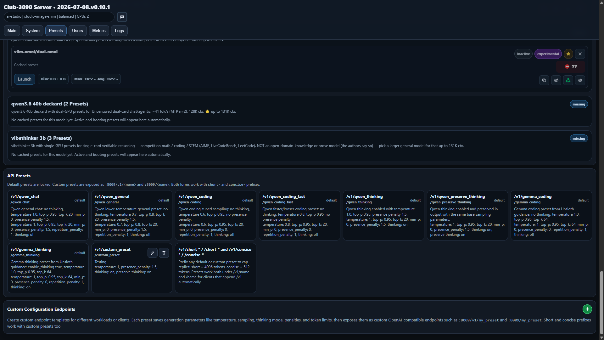Select the /v1/qwen_coding_fast preset title
The width and height of the screenshot is (604, 340).
pos(283,196)
